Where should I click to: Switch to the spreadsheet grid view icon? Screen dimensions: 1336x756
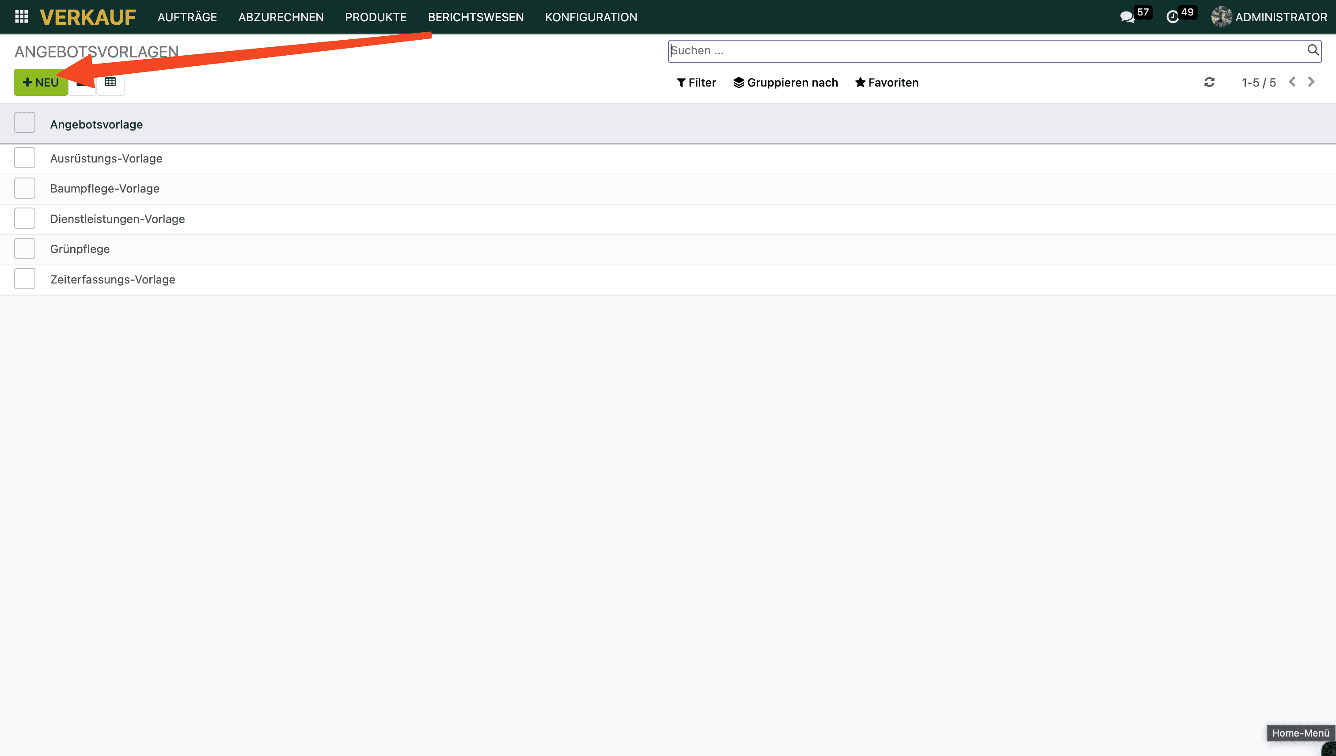coord(110,82)
